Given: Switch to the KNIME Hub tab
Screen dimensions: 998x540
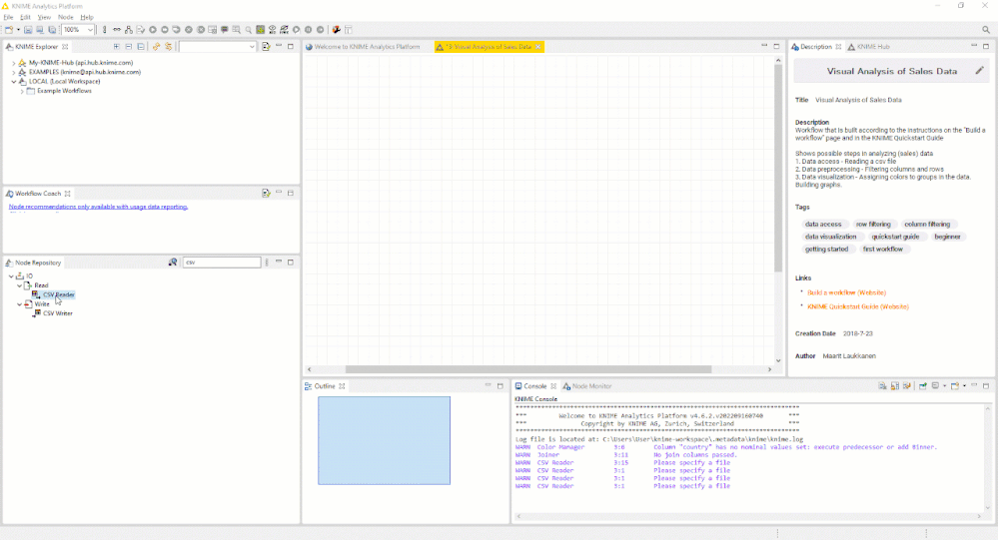Looking at the screenshot, I should pyautogui.click(x=869, y=47).
